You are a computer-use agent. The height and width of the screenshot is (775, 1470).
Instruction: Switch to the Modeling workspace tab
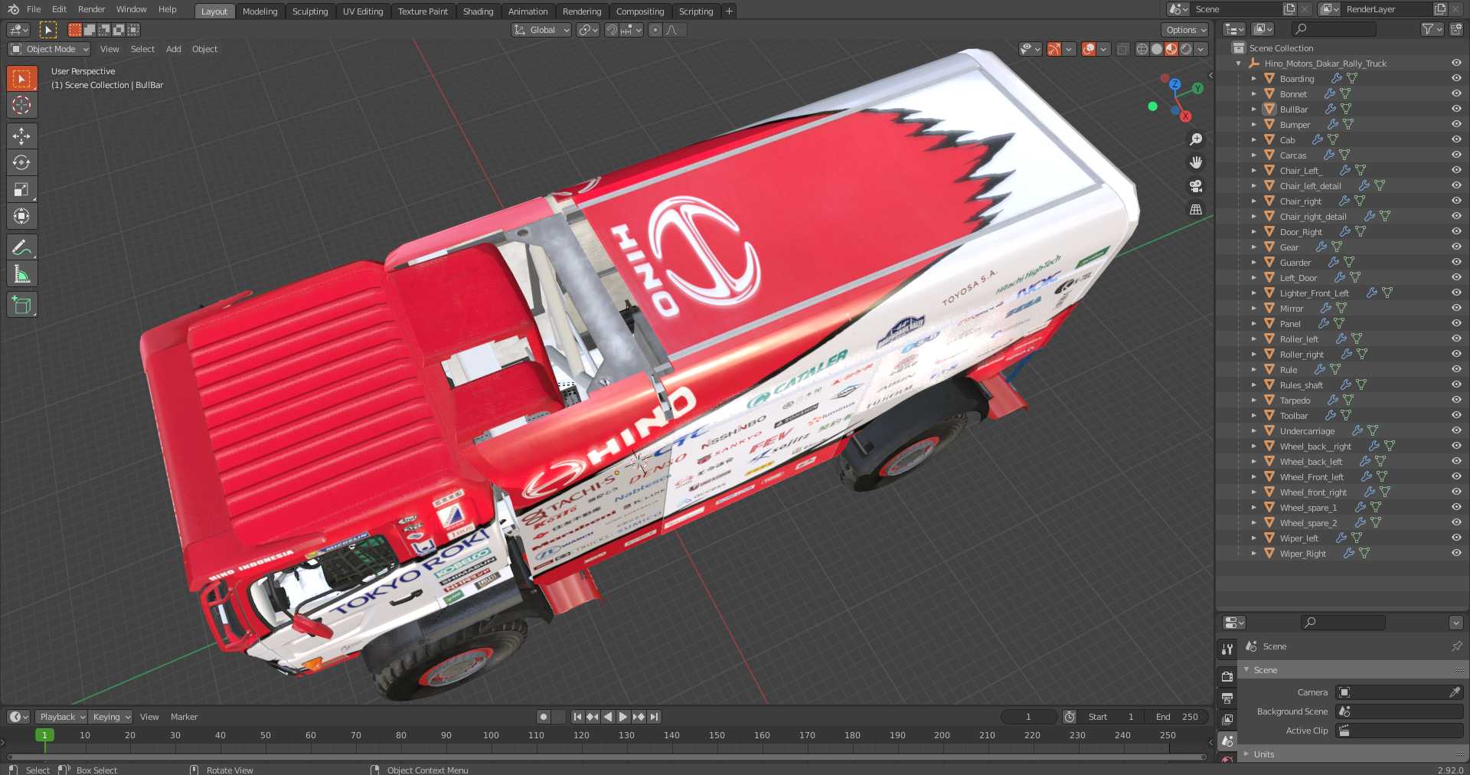(x=260, y=11)
